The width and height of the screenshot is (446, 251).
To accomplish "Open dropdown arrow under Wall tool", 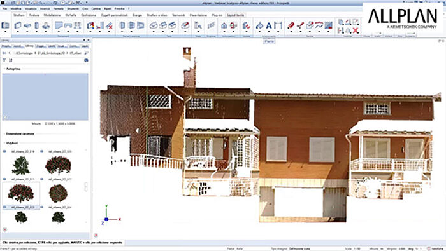I will (18, 31).
